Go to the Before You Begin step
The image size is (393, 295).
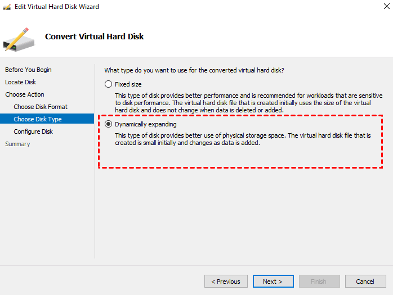tap(28, 70)
